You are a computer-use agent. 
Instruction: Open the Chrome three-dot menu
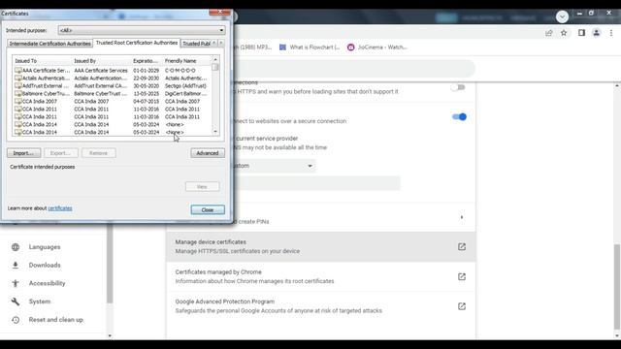611,33
